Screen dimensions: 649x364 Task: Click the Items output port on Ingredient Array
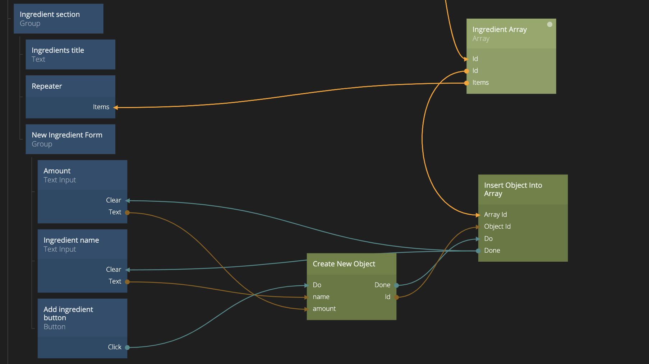(x=466, y=83)
